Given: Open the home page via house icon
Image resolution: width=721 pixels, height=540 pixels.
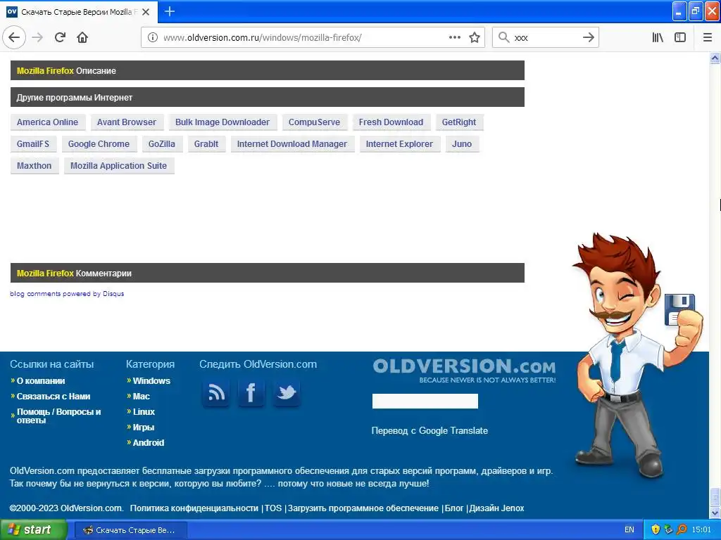Looking at the screenshot, I should pos(82,37).
